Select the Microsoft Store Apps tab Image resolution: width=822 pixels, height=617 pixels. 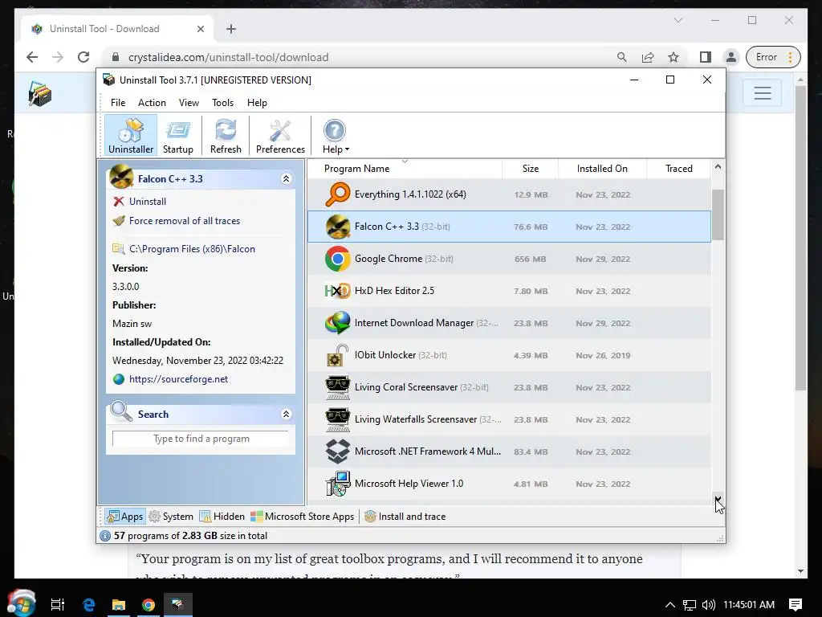pyautogui.click(x=303, y=517)
